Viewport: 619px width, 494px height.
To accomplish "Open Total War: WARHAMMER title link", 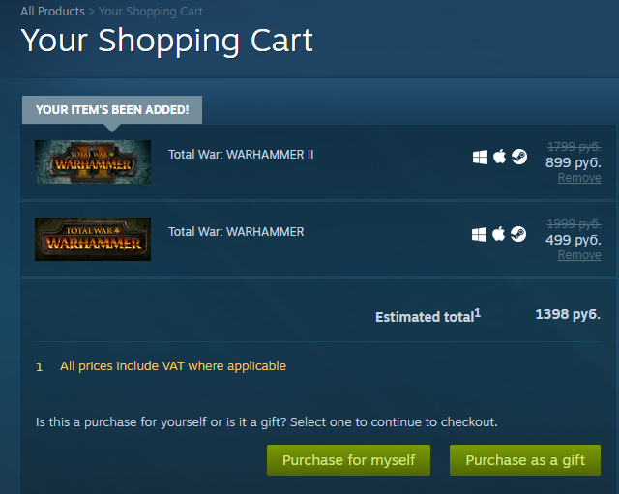I will point(236,231).
